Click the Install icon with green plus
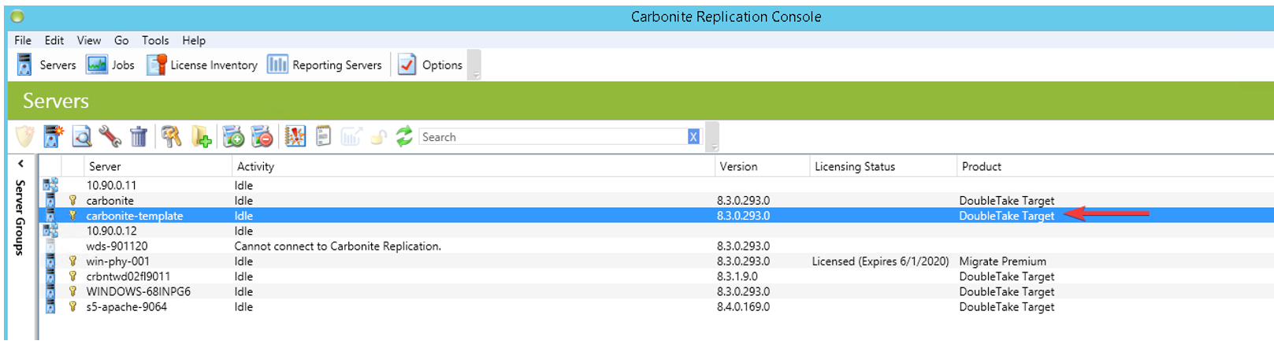The height and width of the screenshot is (363, 1274). [233, 137]
